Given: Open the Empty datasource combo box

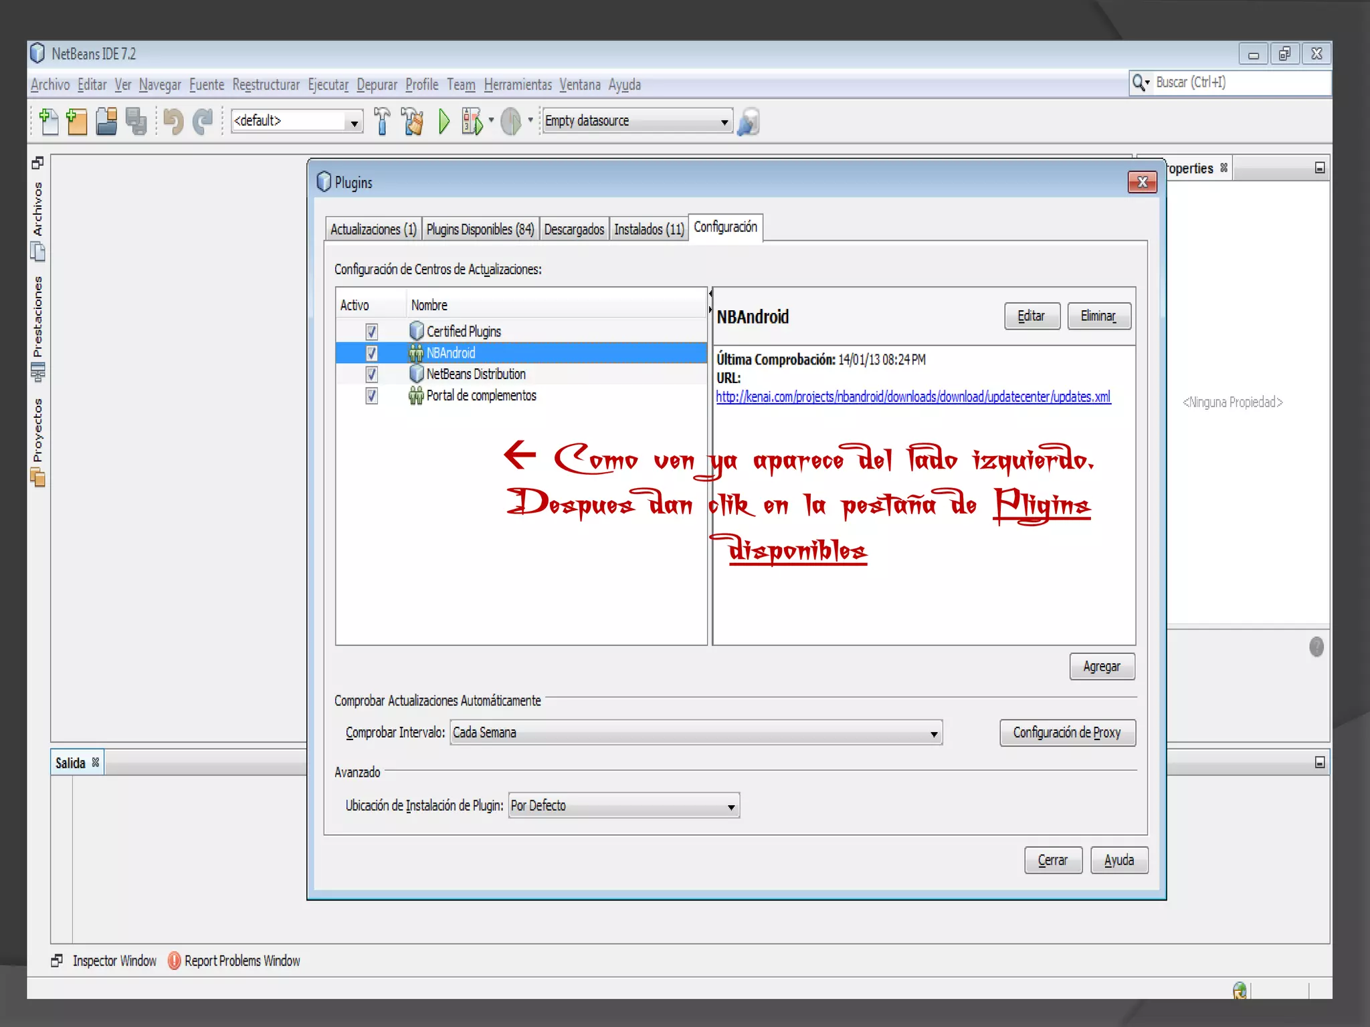Looking at the screenshot, I should pos(637,121).
